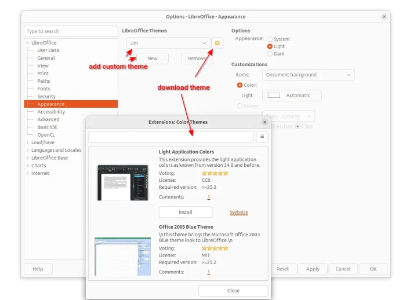Click the Office 2003 Blue Theme star rating

pos(215,248)
